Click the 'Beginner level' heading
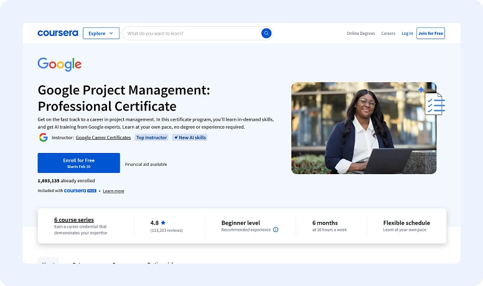This screenshot has width=483, height=286. tap(241, 223)
